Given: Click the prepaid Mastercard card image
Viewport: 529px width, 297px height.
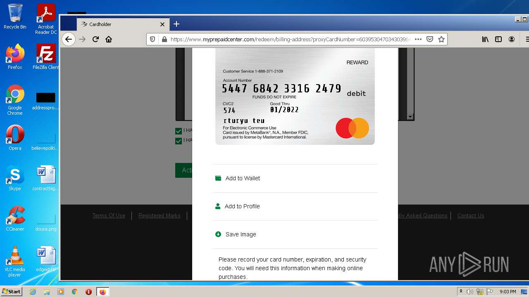Looking at the screenshot, I should point(295,96).
